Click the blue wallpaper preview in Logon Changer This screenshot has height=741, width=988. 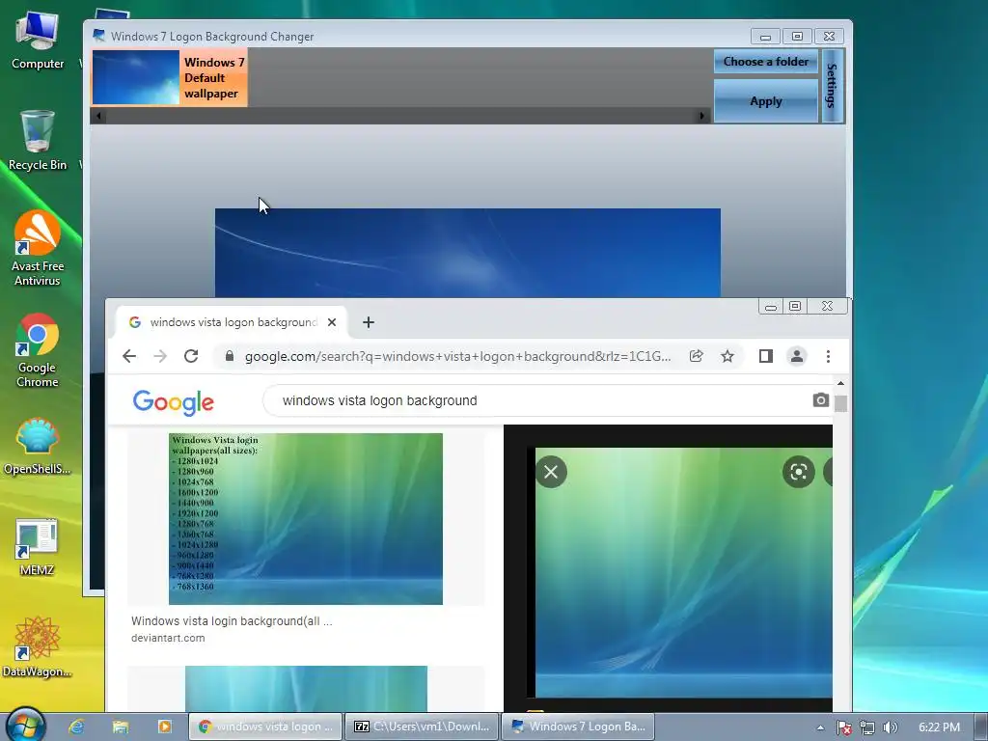[468, 253]
